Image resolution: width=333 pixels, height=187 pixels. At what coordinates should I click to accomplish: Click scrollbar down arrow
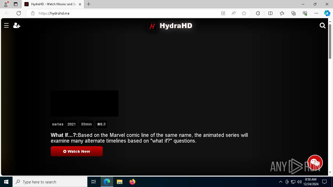330,172
